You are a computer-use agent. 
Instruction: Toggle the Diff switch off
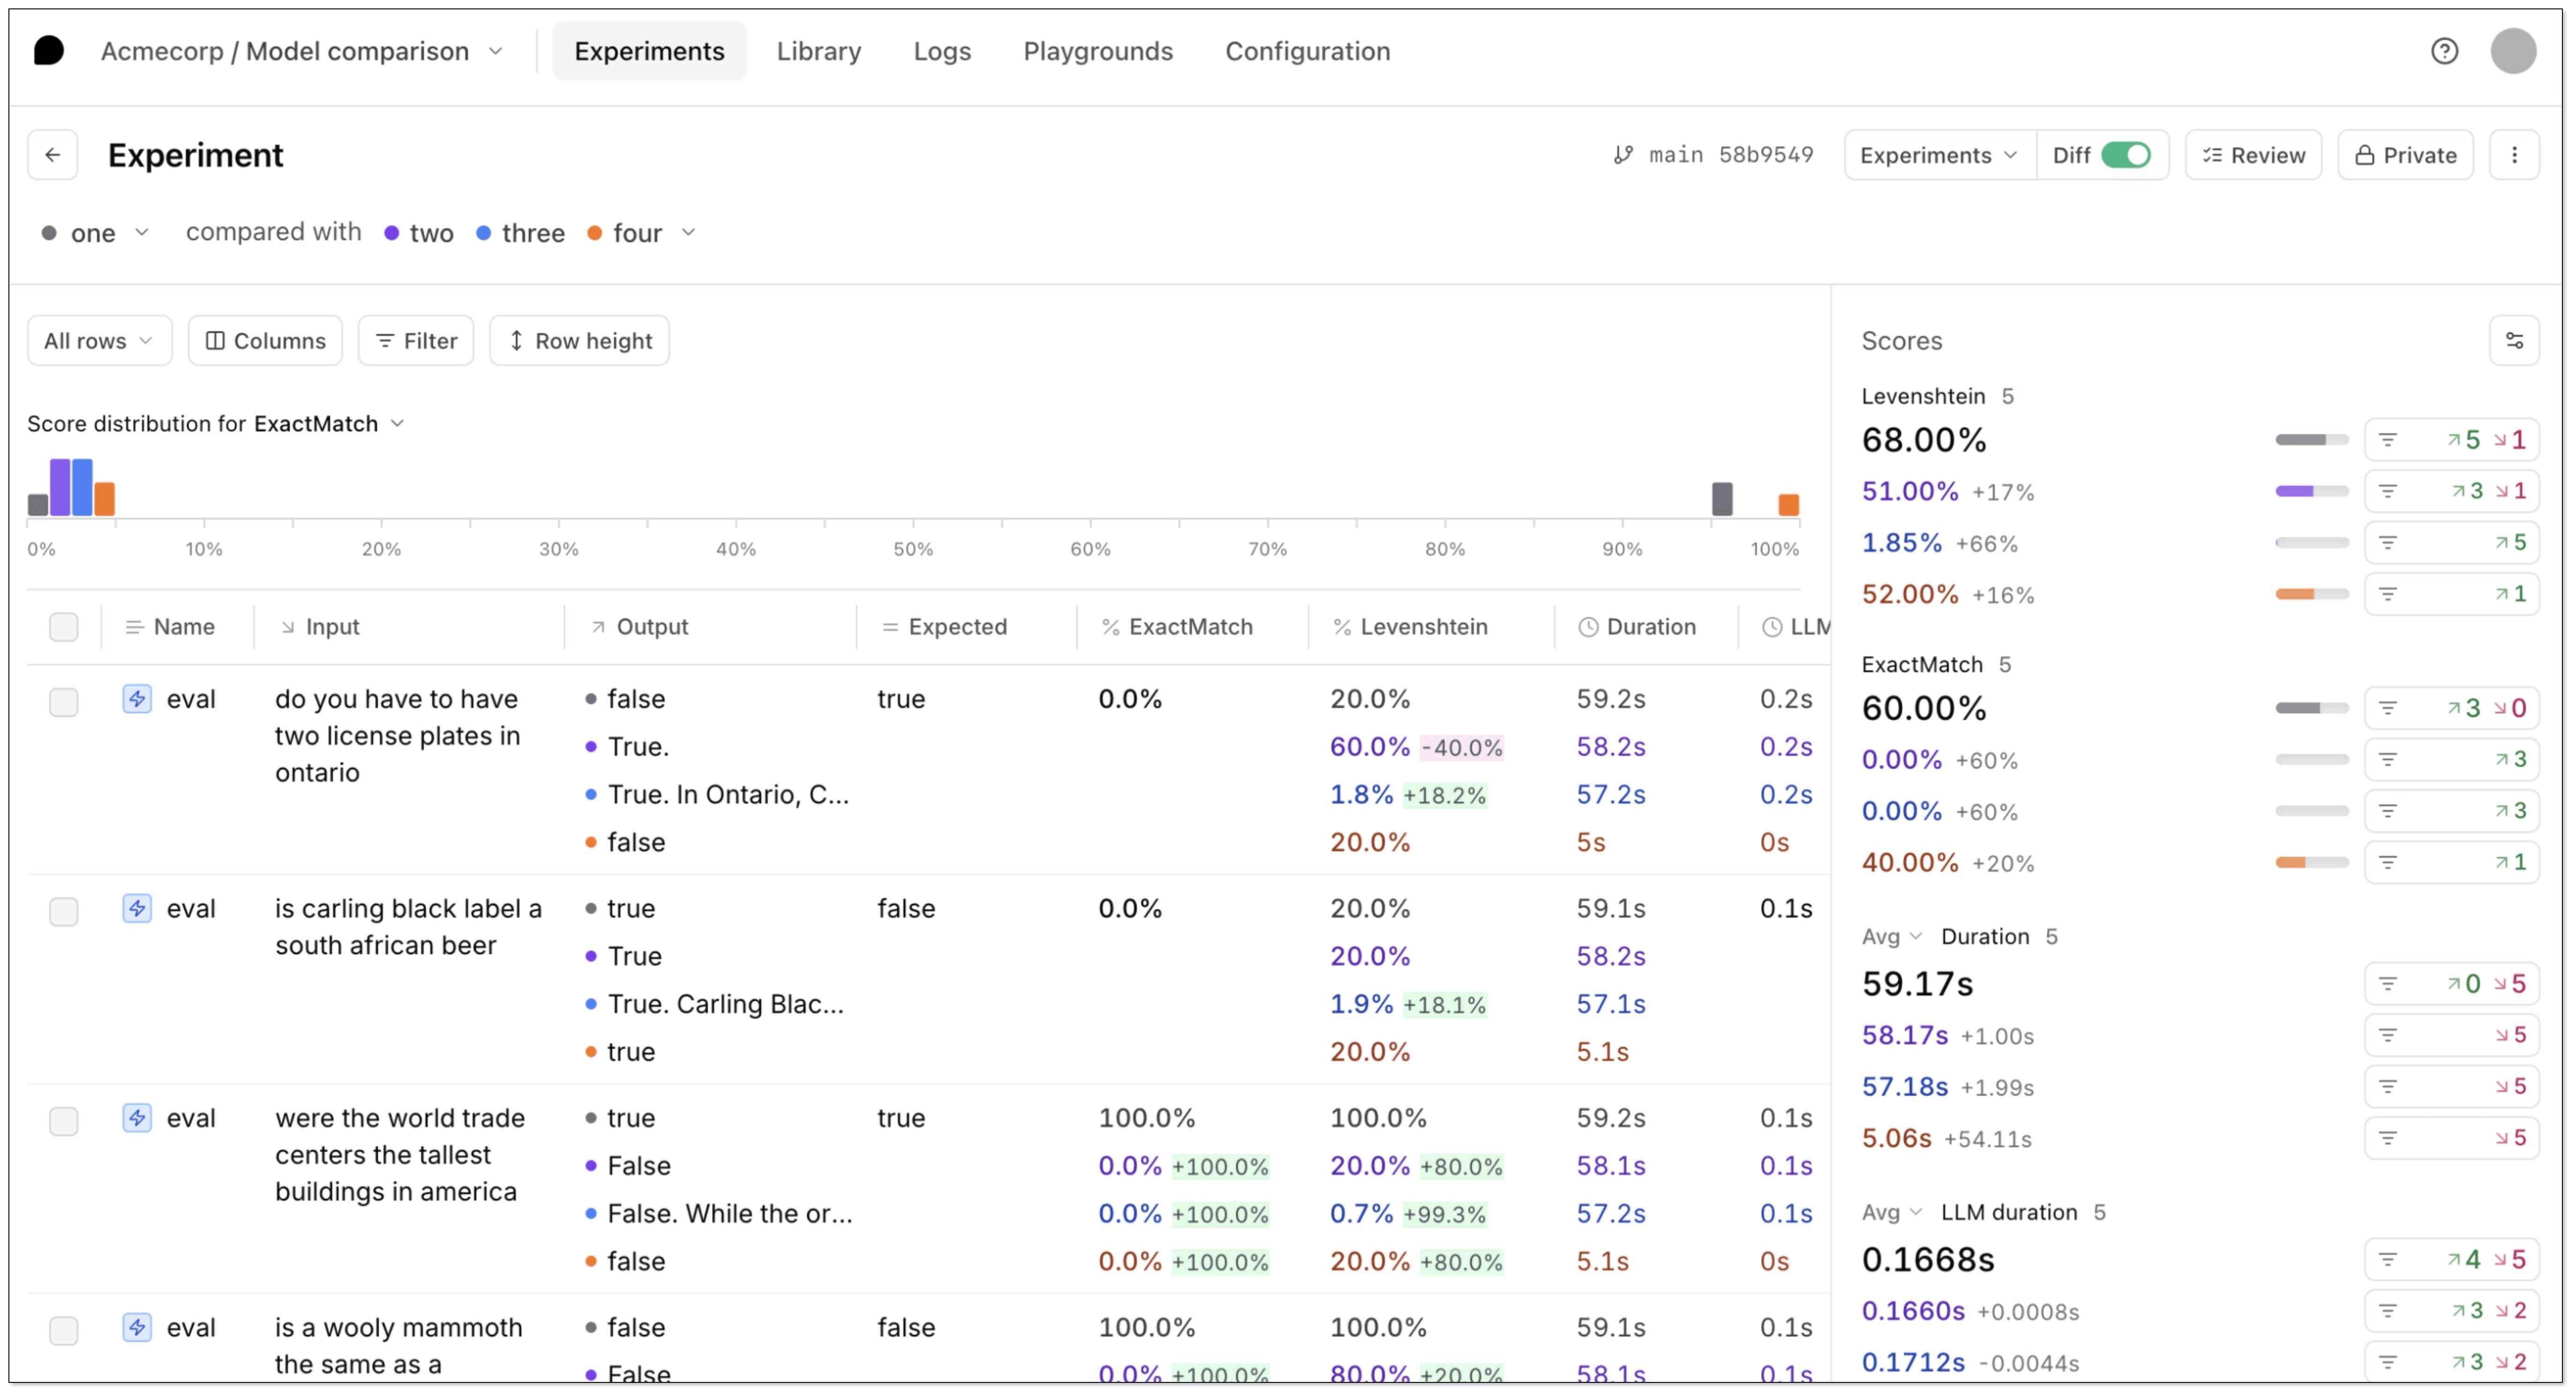[x=2125, y=155]
